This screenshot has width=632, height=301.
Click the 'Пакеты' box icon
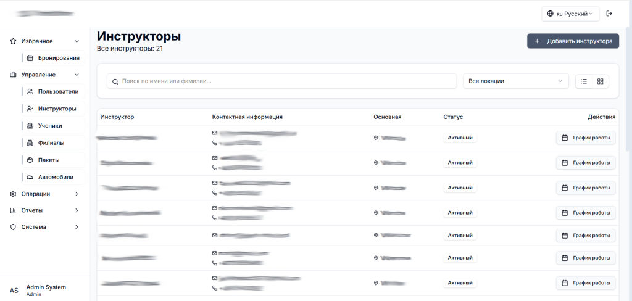(x=30, y=160)
